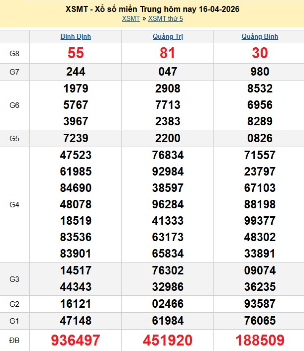Open the Bình Định province link
This screenshot has height=351, width=304.
(76, 36)
